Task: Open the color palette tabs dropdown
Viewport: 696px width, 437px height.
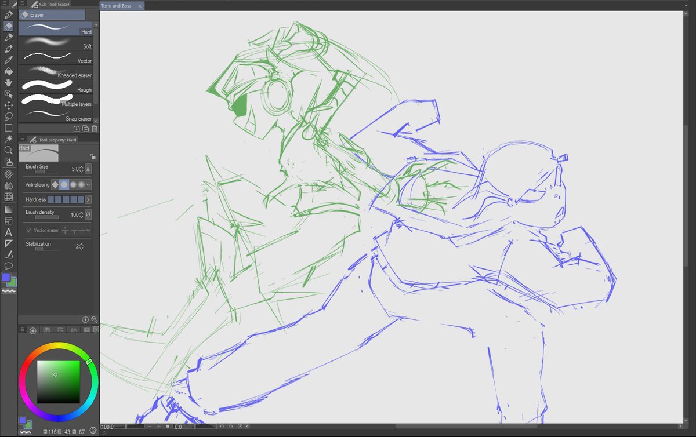Action: tap(96, 329)
